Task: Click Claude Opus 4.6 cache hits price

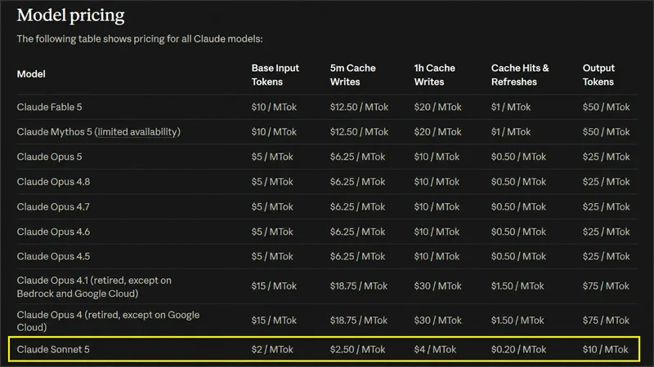Action: (x=518, y=232)
